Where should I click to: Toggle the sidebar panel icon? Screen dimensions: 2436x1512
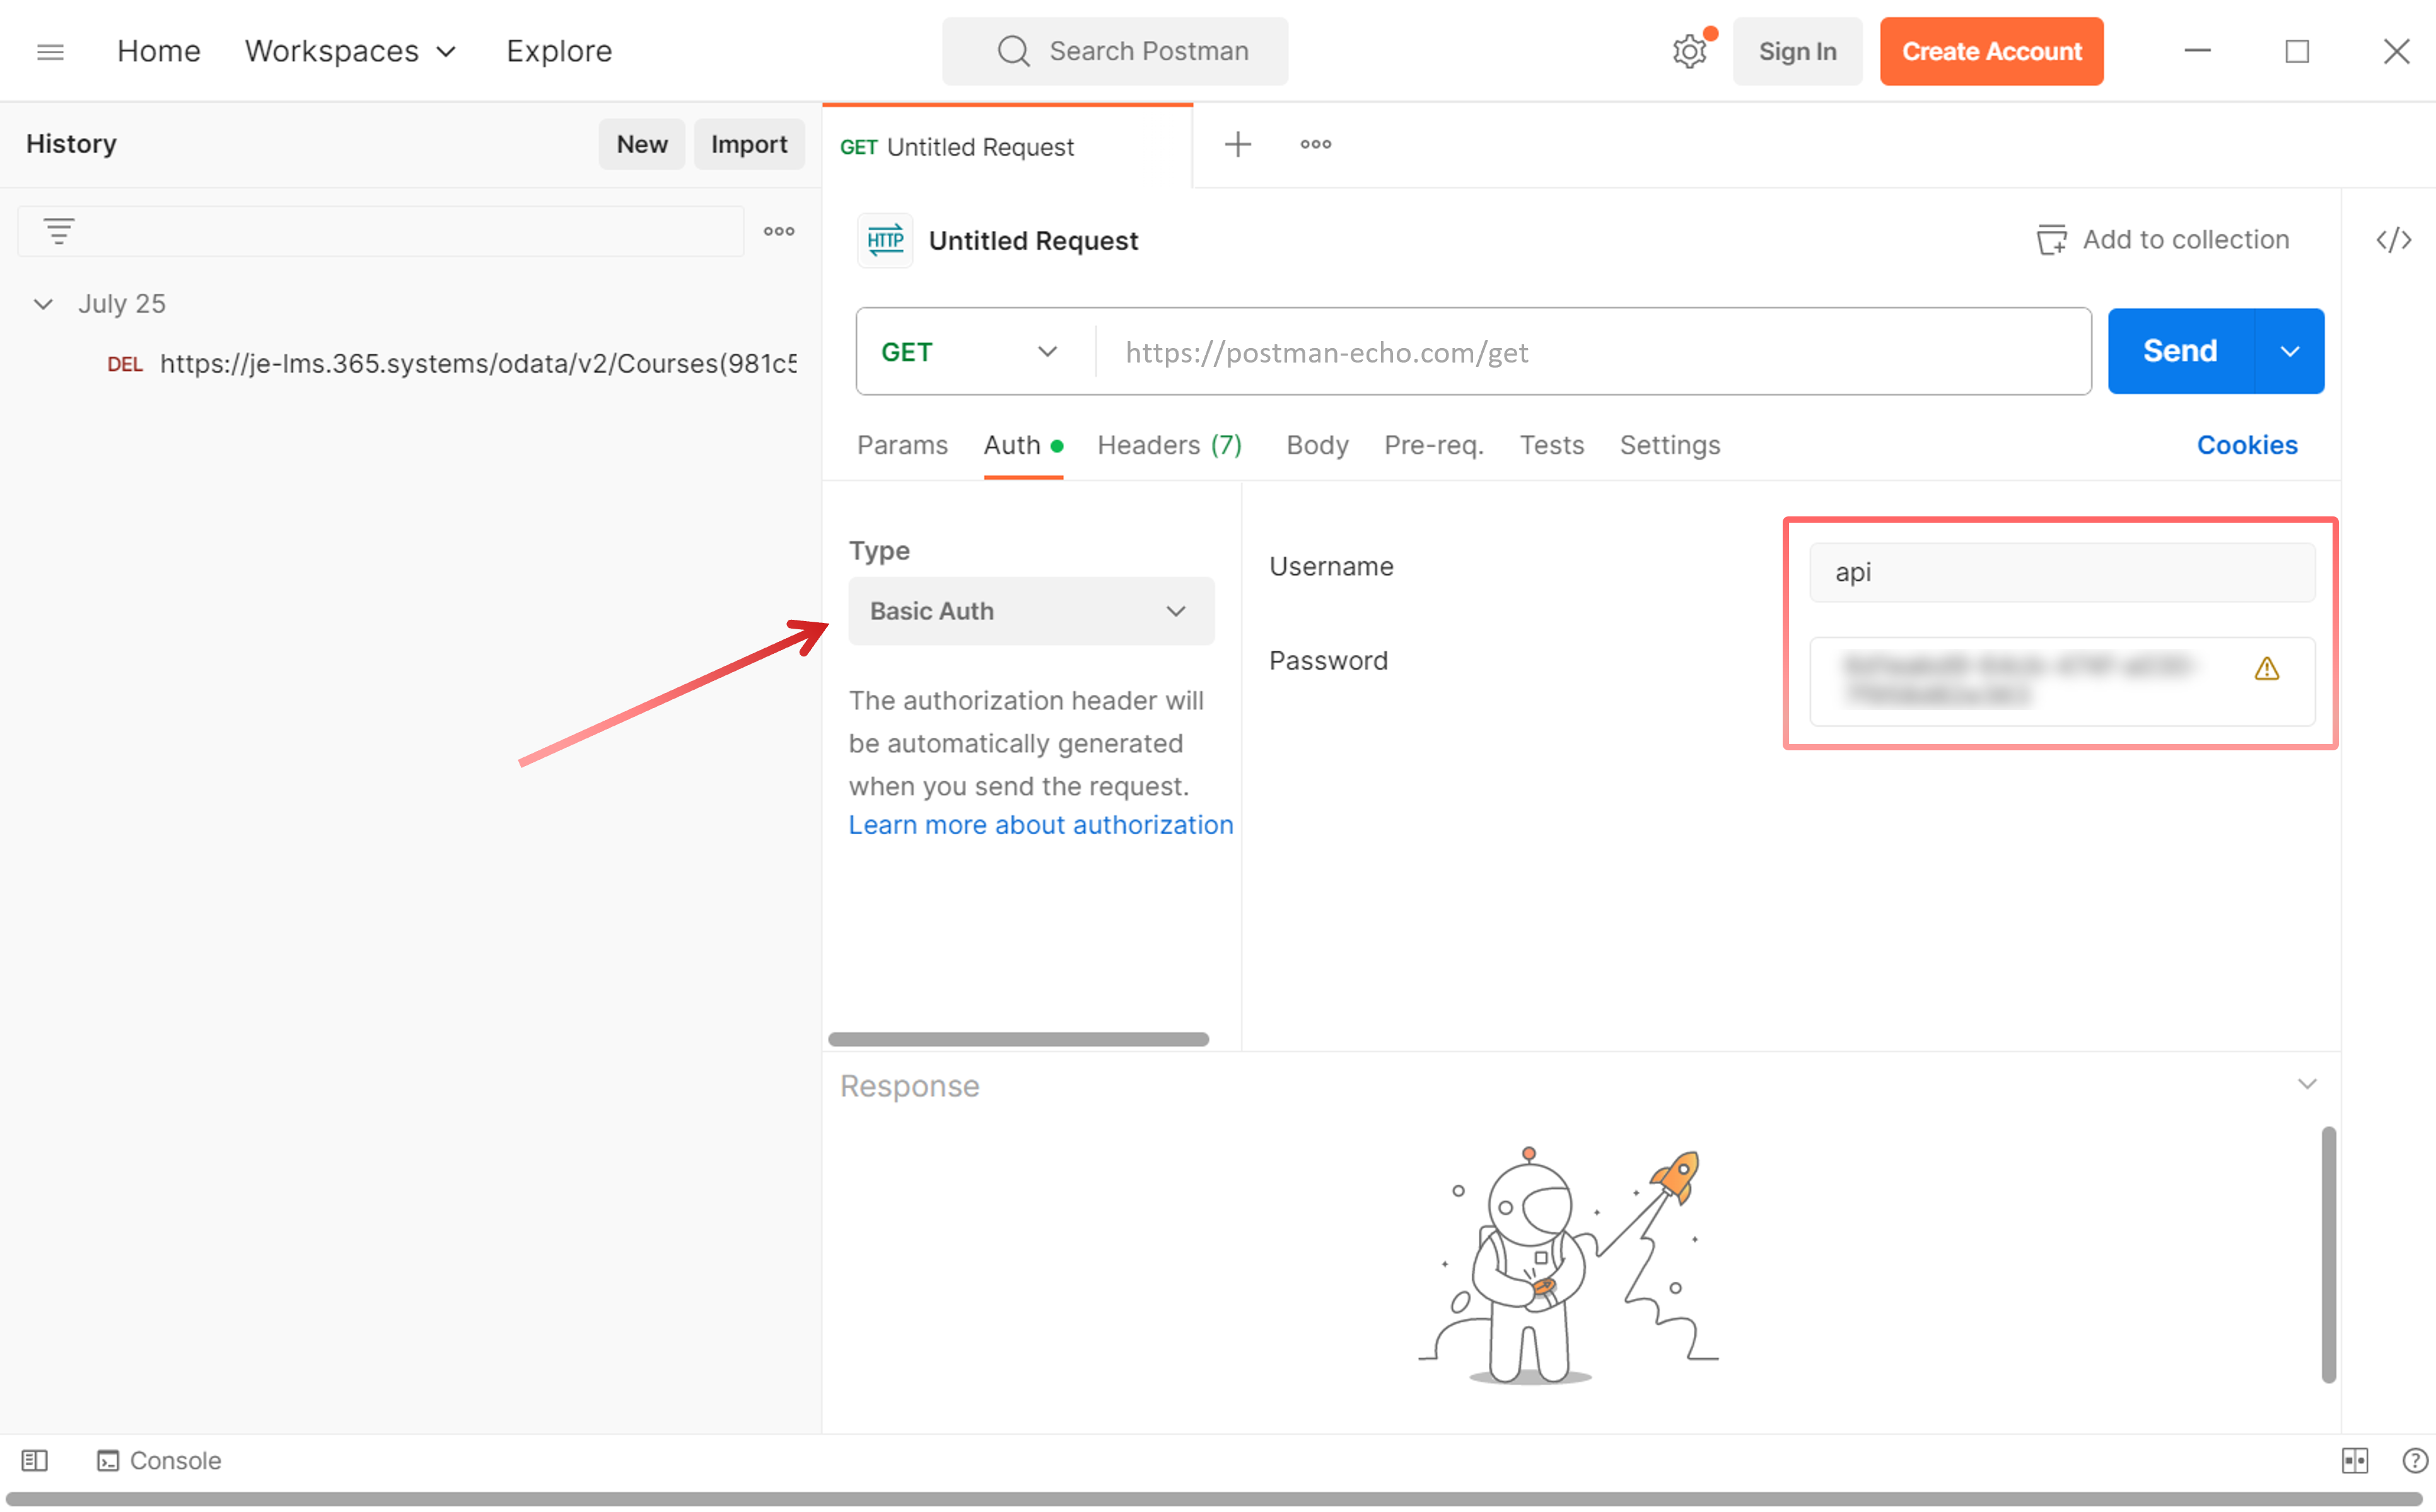[x=35, y=1460]
